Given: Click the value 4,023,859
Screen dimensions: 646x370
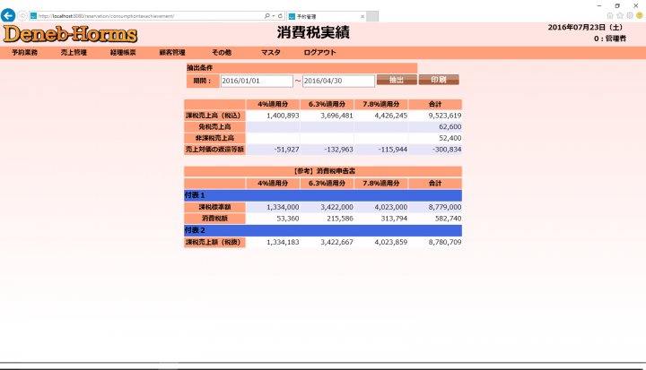Looking at the screenshot, I should click(390, 243).
